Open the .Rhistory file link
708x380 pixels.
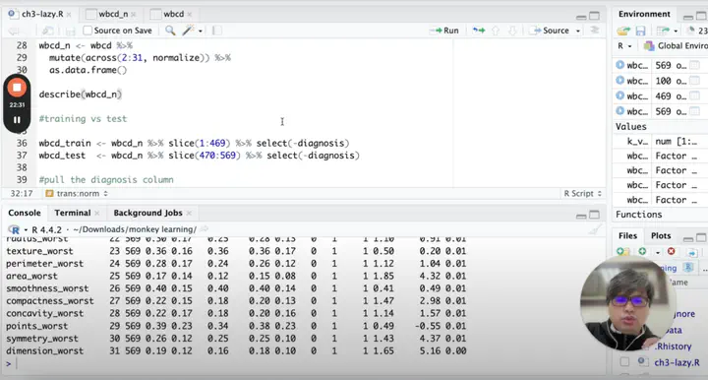(x=674, y=347)
